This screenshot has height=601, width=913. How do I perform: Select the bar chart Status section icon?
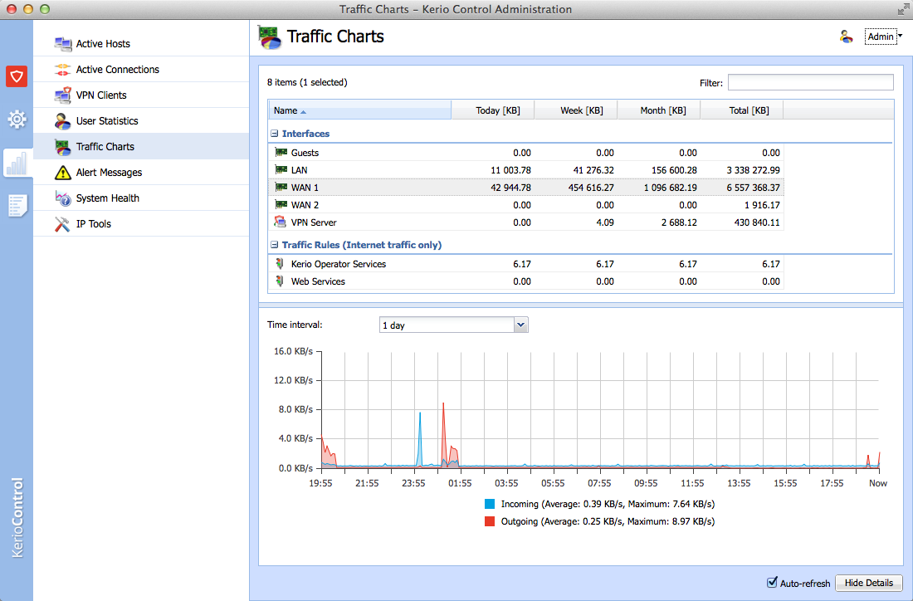(x=17, y=163)
